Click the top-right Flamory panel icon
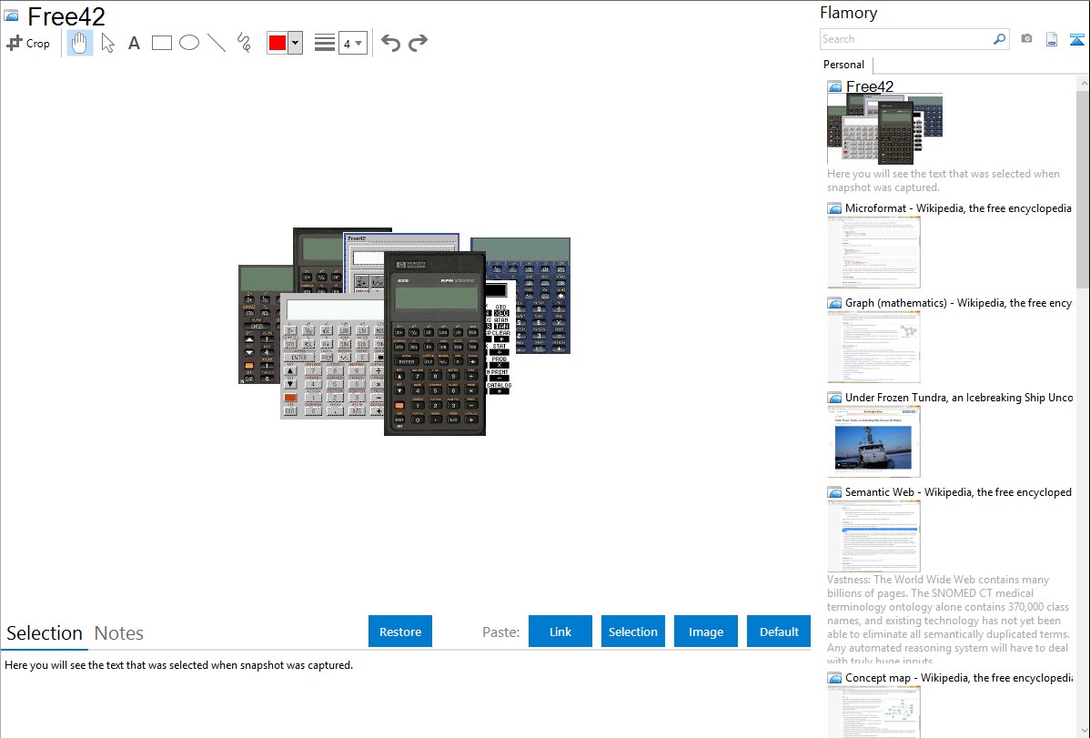The image size is (1090, 738). (1076, 40)
